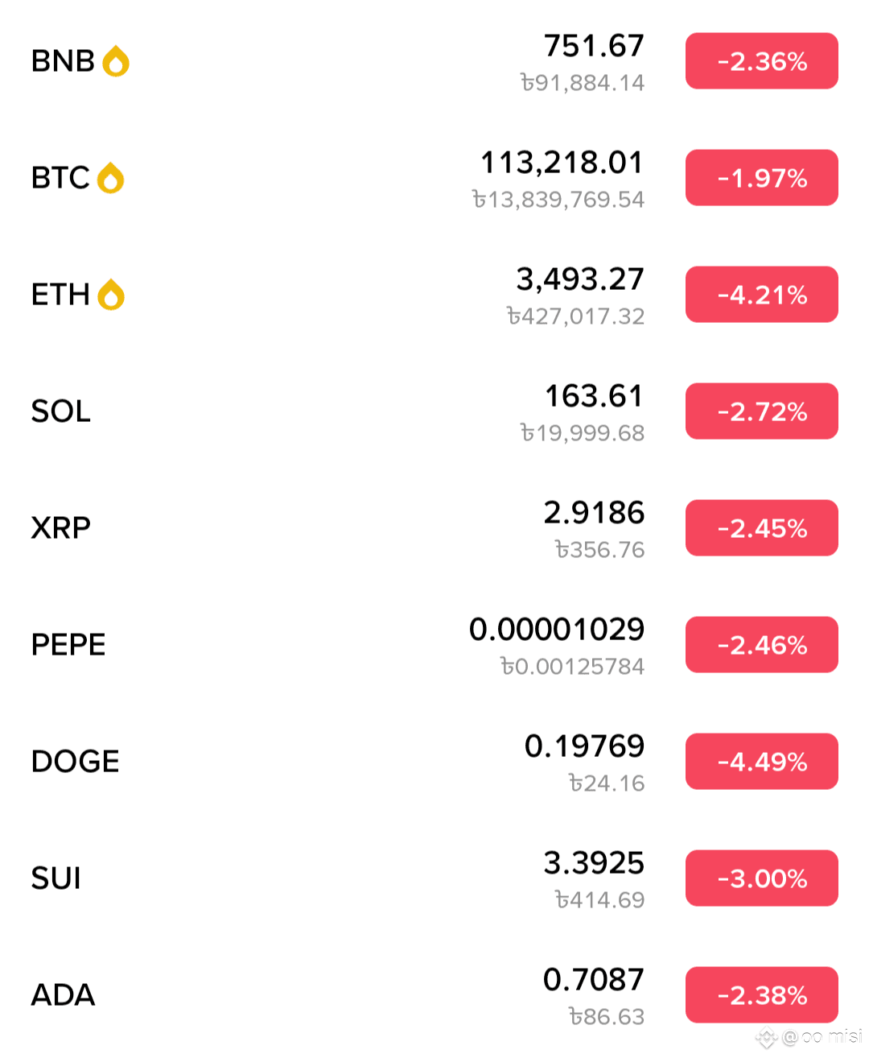
Task: Tap the SUI -3.00% percentage badge
Action: (x=761, y=878)
